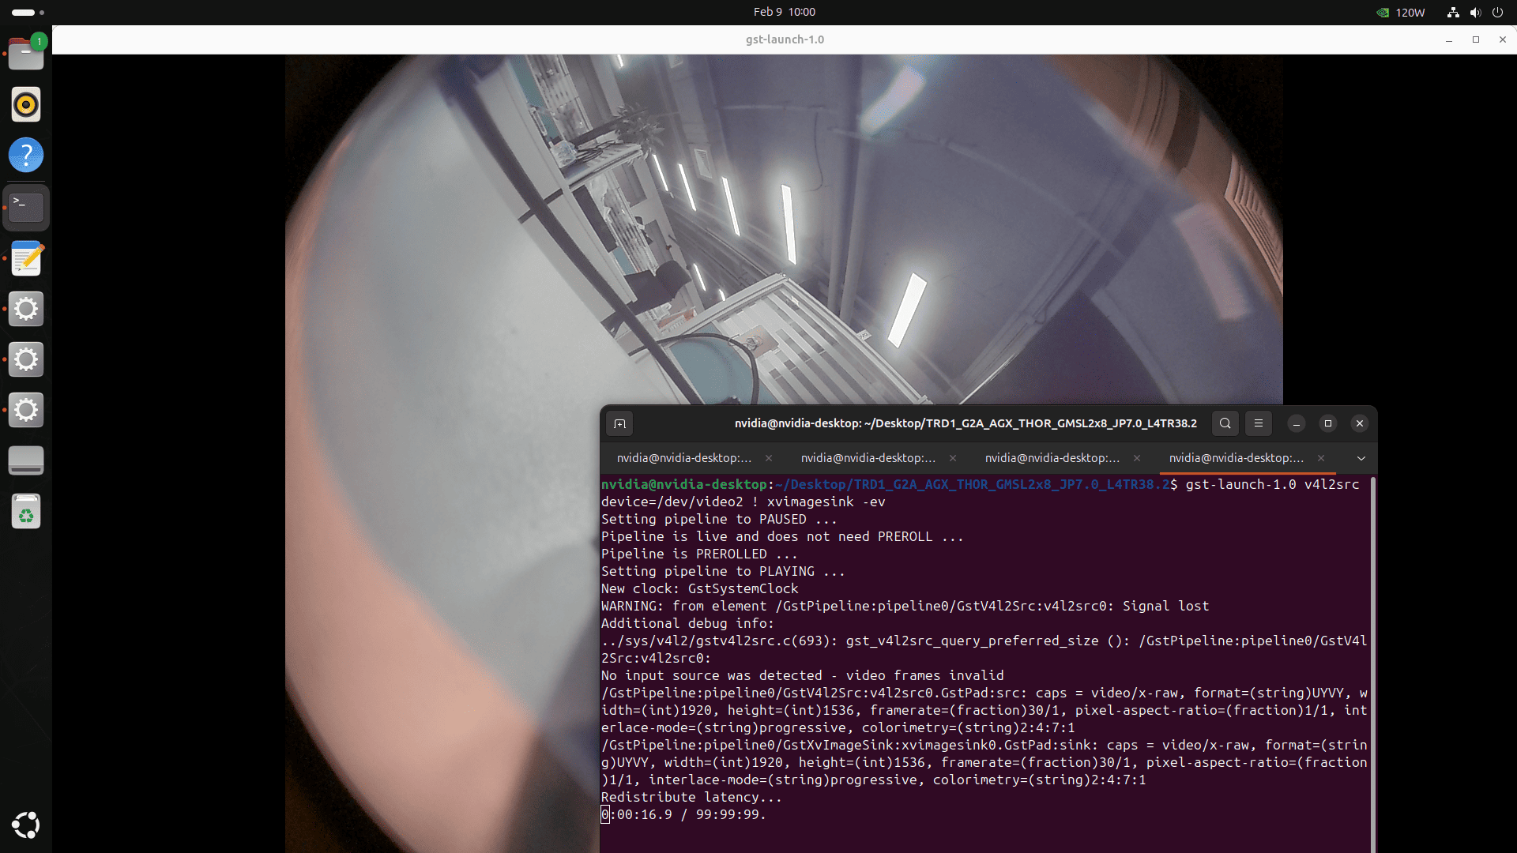Switch to the first terminal tab
The height and width of the screenshot is (853, 1517).
point(683,458)
